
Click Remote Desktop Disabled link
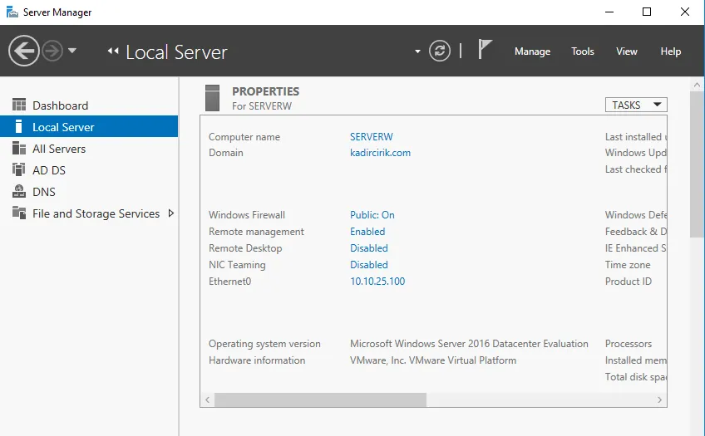(368, 247)
